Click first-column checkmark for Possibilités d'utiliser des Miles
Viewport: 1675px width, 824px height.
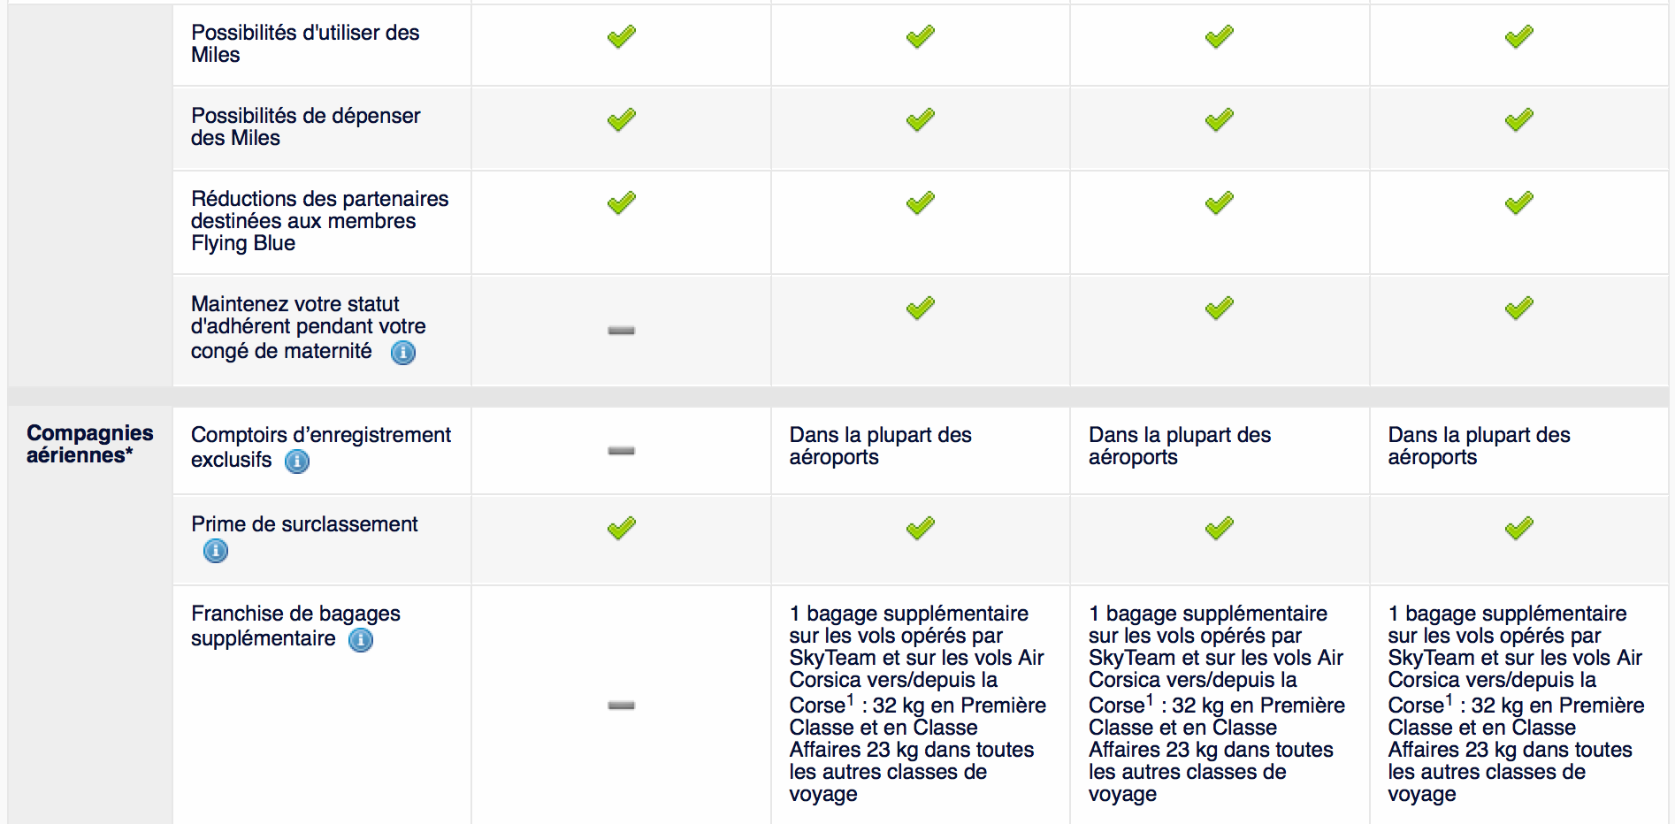(x=622, y=37)
